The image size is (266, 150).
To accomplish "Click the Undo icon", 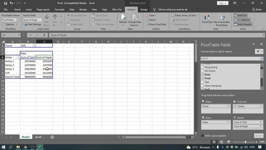I will [x=11, y=3].
